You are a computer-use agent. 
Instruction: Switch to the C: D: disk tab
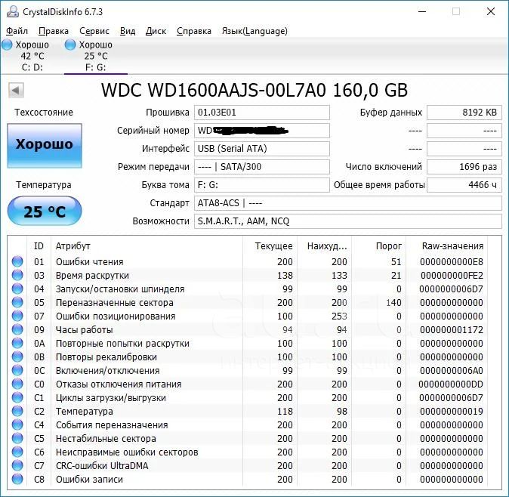pos(32,56)
